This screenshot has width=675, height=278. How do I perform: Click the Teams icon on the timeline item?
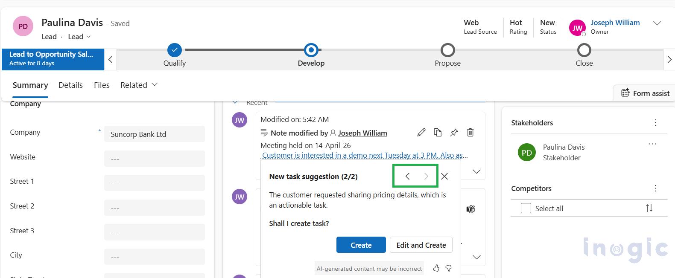click(470, 209)
